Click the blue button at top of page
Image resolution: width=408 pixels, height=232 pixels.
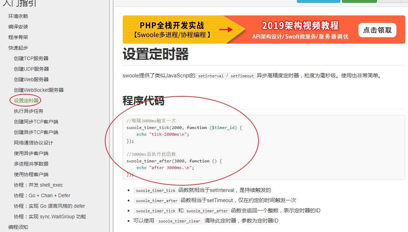[319, 1]
